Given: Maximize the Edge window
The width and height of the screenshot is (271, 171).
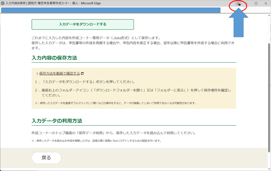Looking at the screenshot, I should [256, 3].
